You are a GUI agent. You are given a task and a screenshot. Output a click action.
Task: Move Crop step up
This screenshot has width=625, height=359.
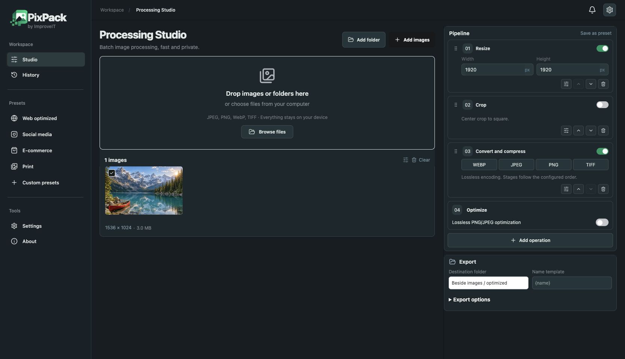tap(579, 131)
